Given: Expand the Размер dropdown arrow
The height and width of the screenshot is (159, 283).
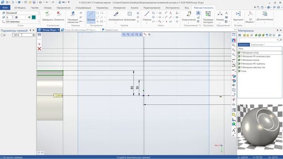Looking at the screenshot, I should point(220,23).
